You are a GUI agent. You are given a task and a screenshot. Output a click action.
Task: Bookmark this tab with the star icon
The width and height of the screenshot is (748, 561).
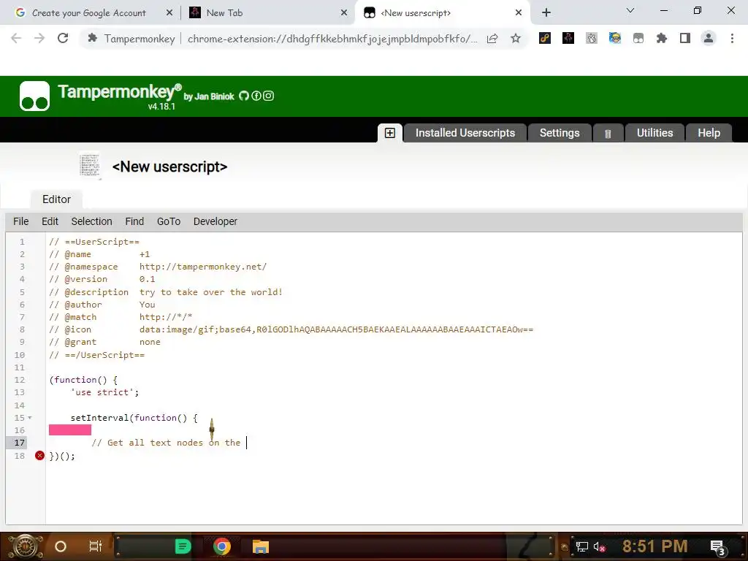516,38
